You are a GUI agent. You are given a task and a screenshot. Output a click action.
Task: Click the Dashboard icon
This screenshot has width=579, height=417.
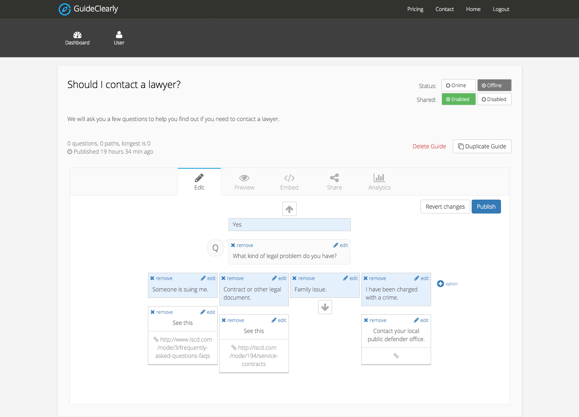point(77,36)
